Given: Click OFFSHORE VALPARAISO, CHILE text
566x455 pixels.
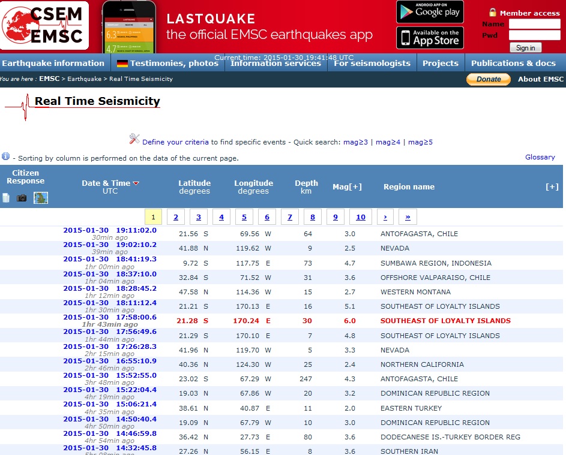Looking at the screenshot, I should coord(435,278).
